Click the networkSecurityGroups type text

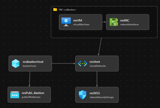(102, 97)
